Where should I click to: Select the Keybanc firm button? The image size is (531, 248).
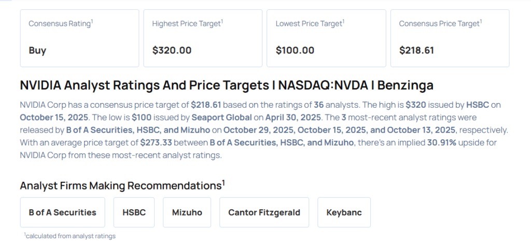pos(344,212)
